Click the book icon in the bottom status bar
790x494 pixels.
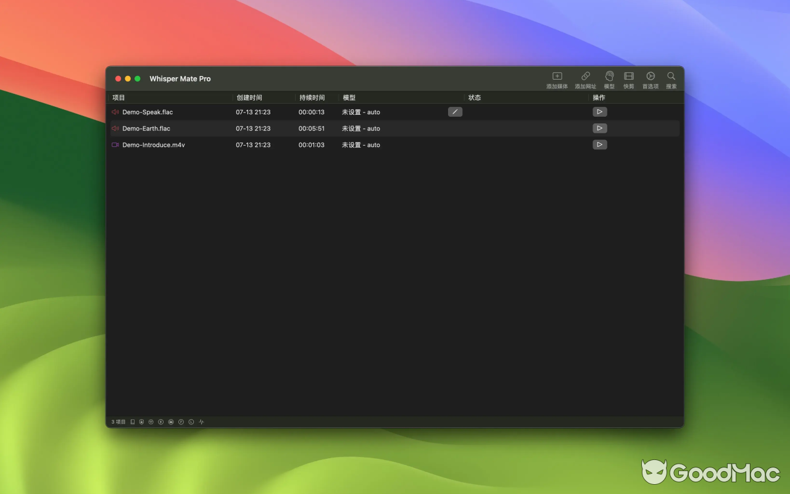click(x=132, y=422)
